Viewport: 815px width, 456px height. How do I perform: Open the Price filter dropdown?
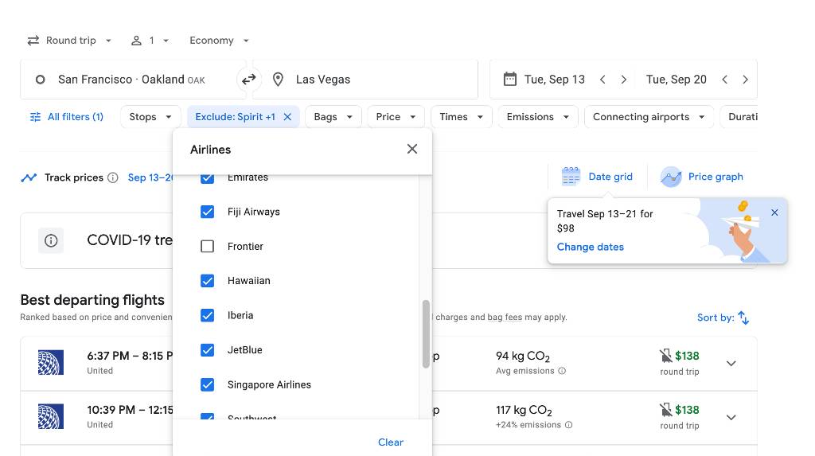396,117
